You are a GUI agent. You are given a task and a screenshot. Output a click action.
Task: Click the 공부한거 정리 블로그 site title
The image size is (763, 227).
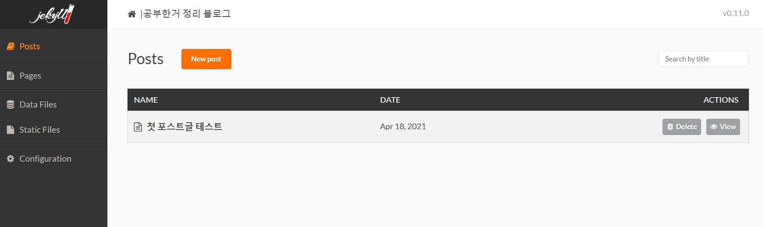[x=187, y=14]
